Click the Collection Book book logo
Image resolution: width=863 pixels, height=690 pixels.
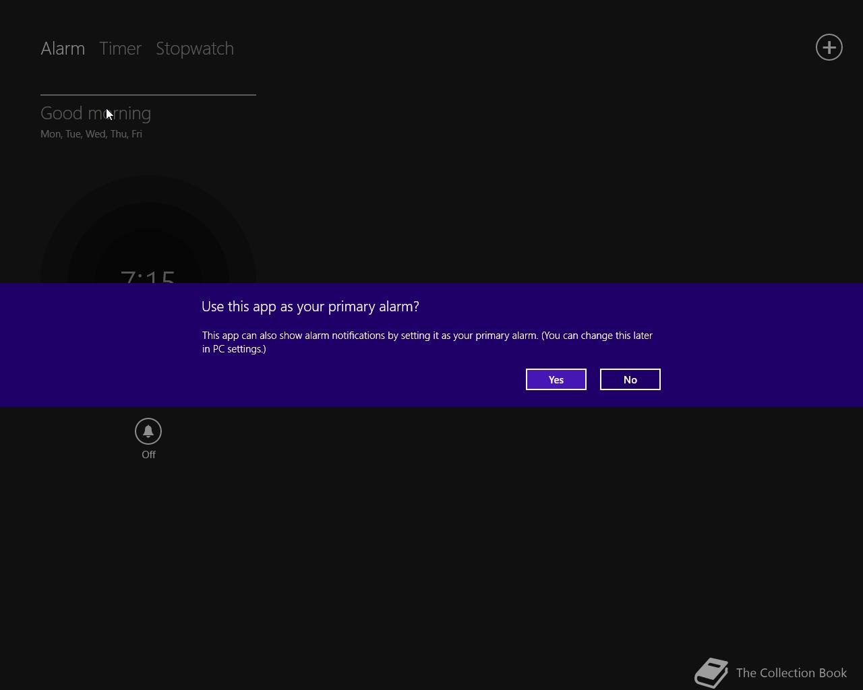pos(711,672)
